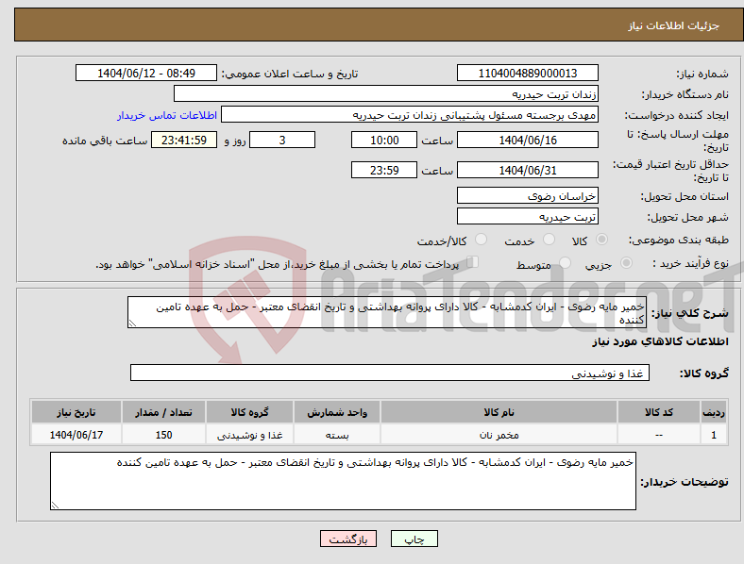Click the delivery province field خراسان رضوی
The image size is (744, 564).
click(528, 195)
